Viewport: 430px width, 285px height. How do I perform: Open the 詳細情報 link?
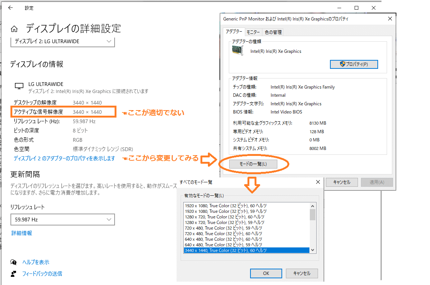pos(22,233)
